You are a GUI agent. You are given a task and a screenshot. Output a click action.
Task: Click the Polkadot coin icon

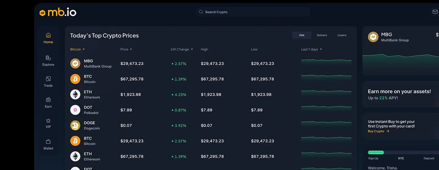75,110
